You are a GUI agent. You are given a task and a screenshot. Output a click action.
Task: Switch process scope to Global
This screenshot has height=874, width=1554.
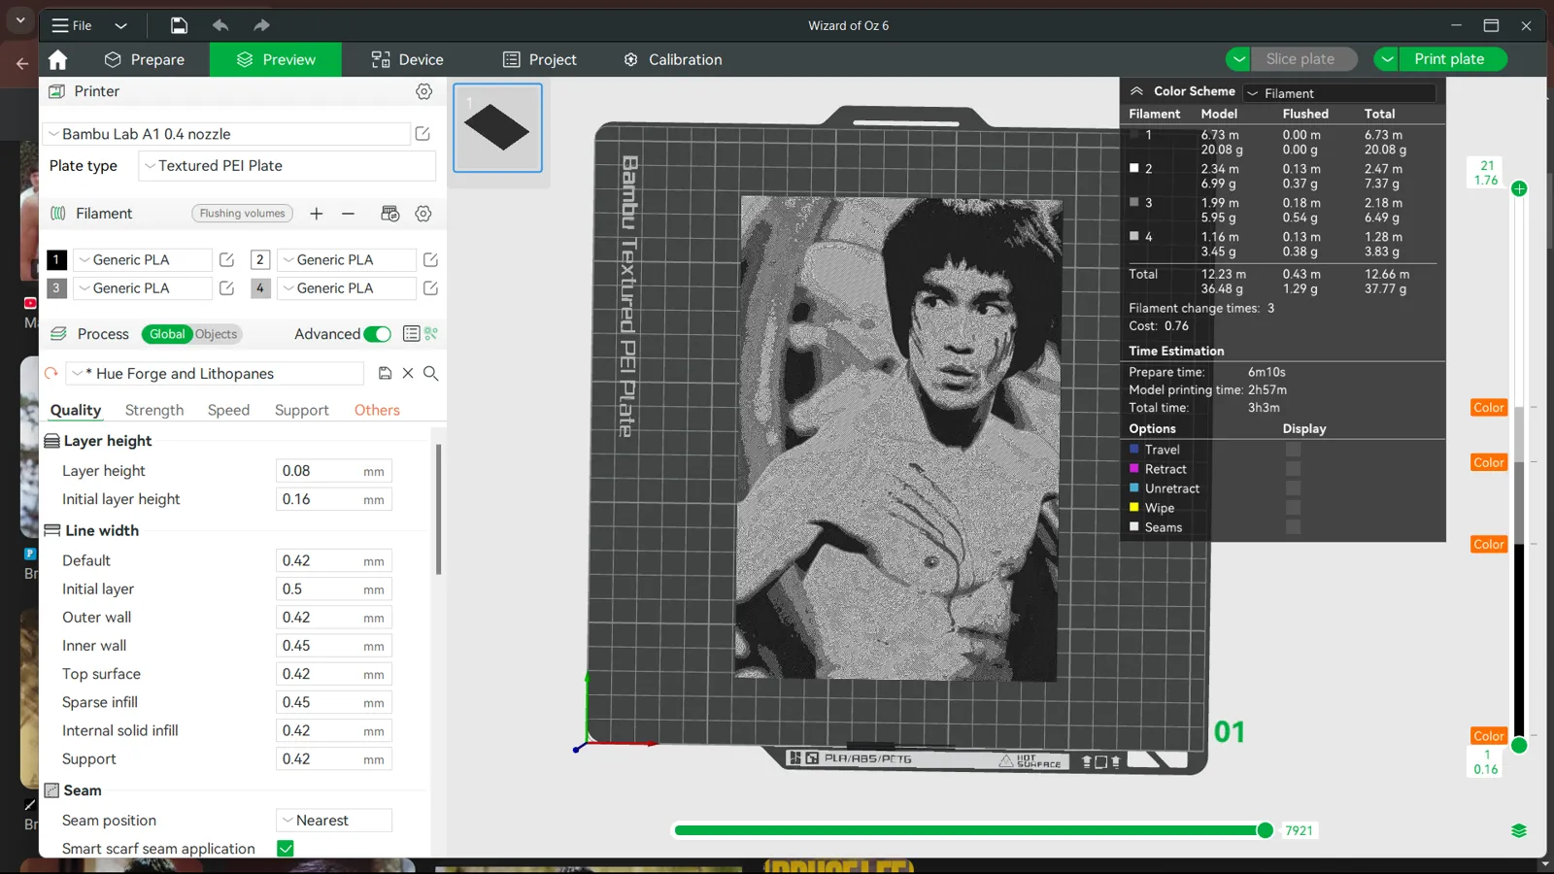point(166,334)
